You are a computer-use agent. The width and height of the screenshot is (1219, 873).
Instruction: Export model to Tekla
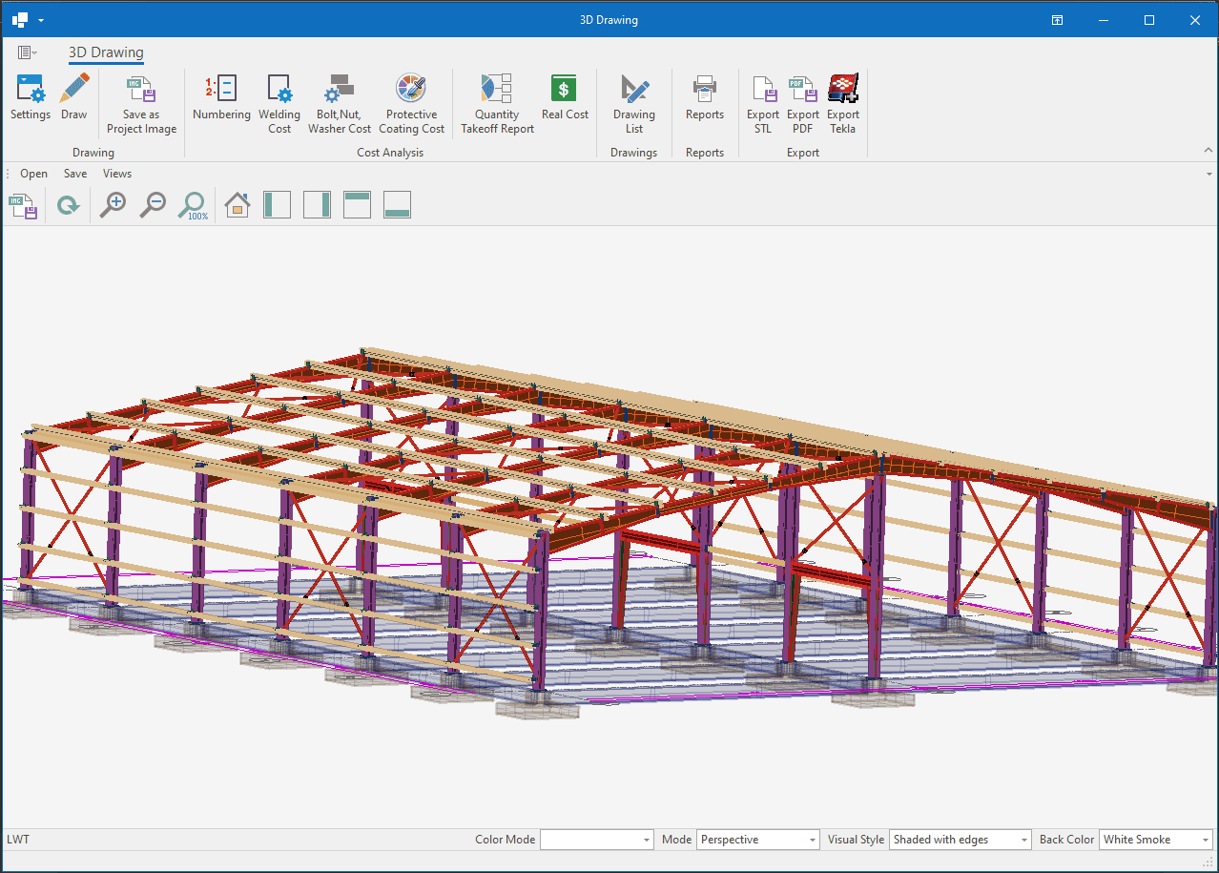pyautogui.click(x=842, y=103)
